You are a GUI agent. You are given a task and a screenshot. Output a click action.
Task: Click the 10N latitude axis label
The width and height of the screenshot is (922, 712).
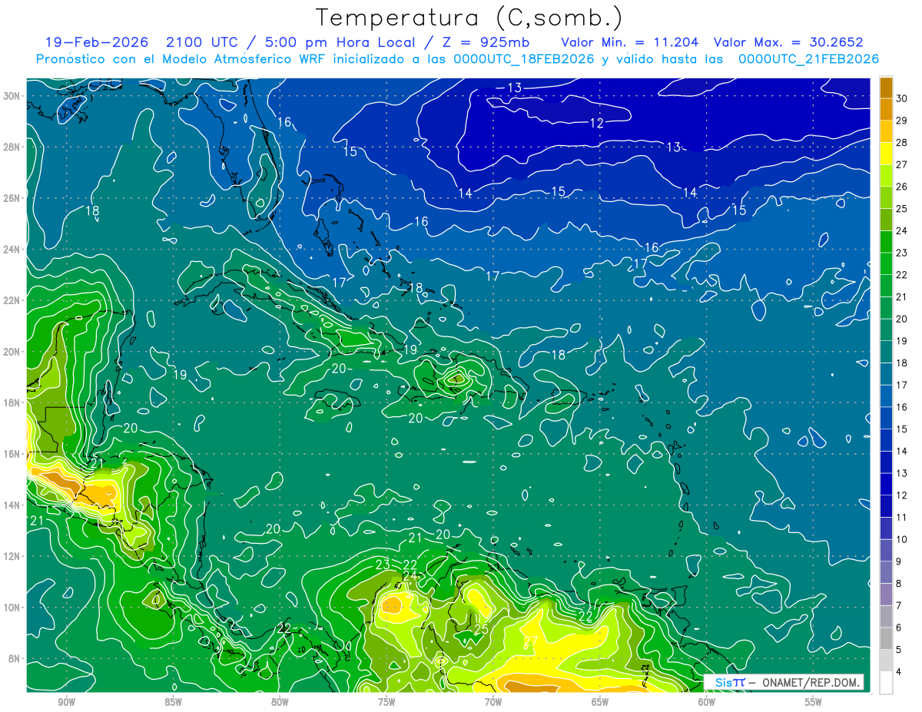point(12,608)
